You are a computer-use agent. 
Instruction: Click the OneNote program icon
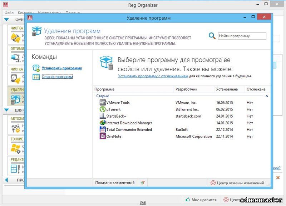(103, 137)
